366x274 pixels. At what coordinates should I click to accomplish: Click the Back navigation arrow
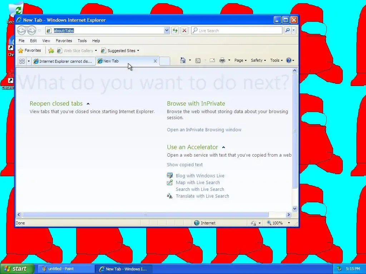pos(21,30)
